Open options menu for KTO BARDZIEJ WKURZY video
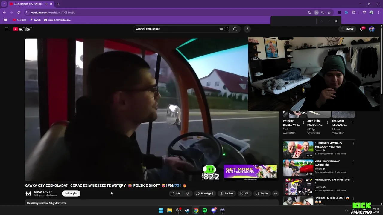 [354, 144]
